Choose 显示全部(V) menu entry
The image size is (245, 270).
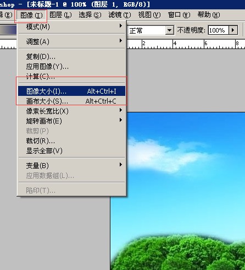[71, 151]
